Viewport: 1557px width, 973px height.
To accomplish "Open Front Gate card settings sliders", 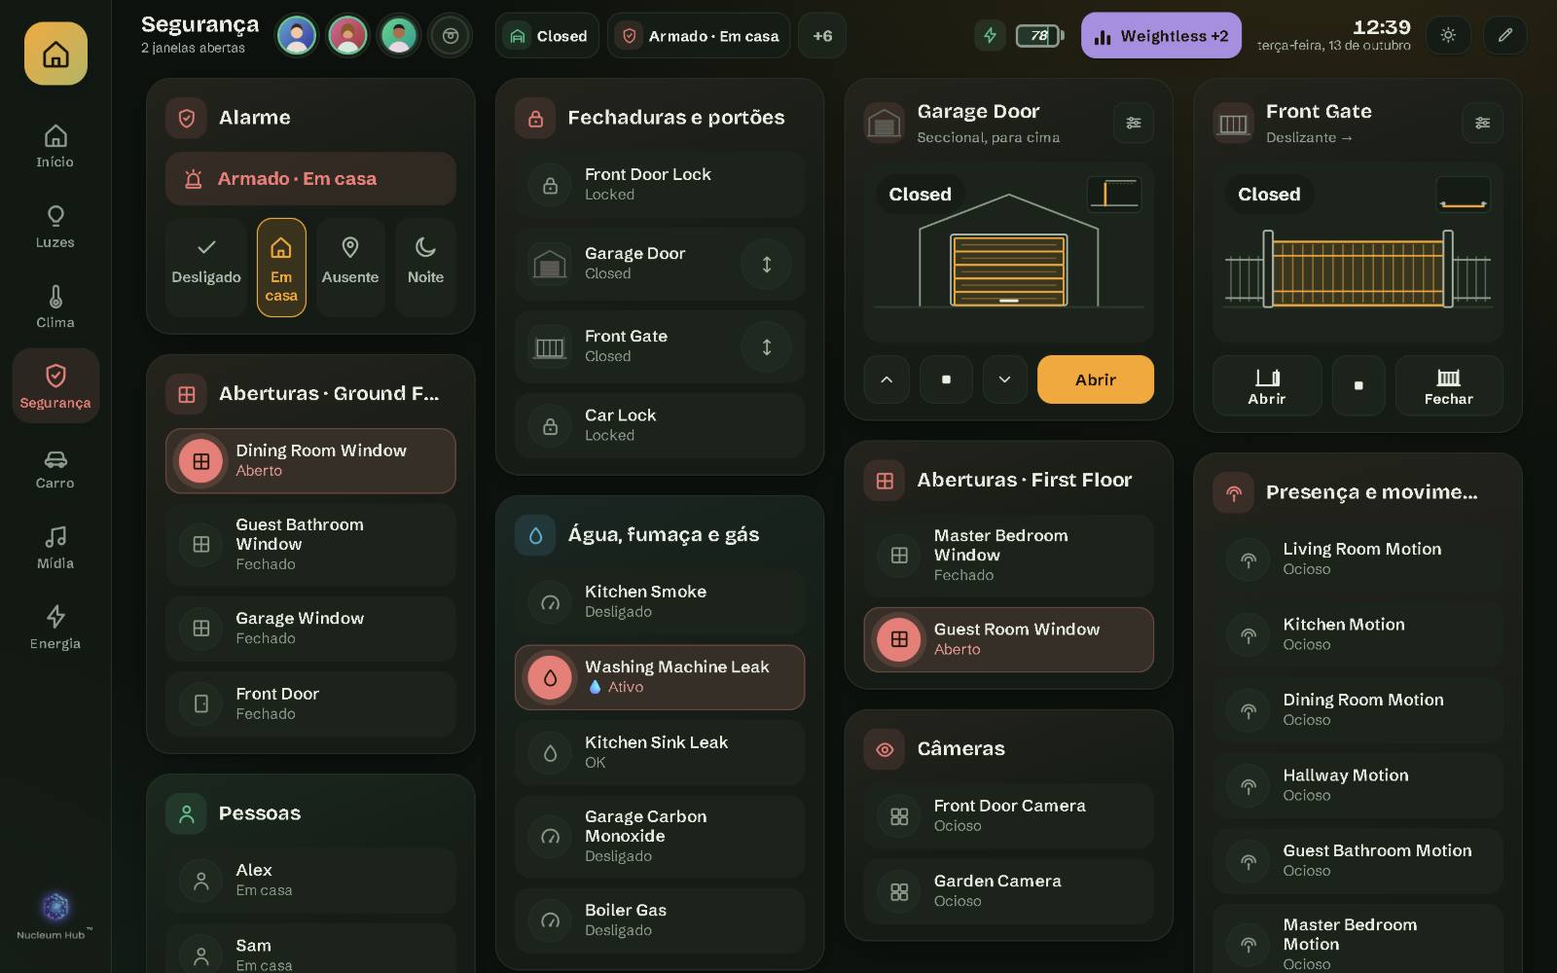I will (1482, 123).
